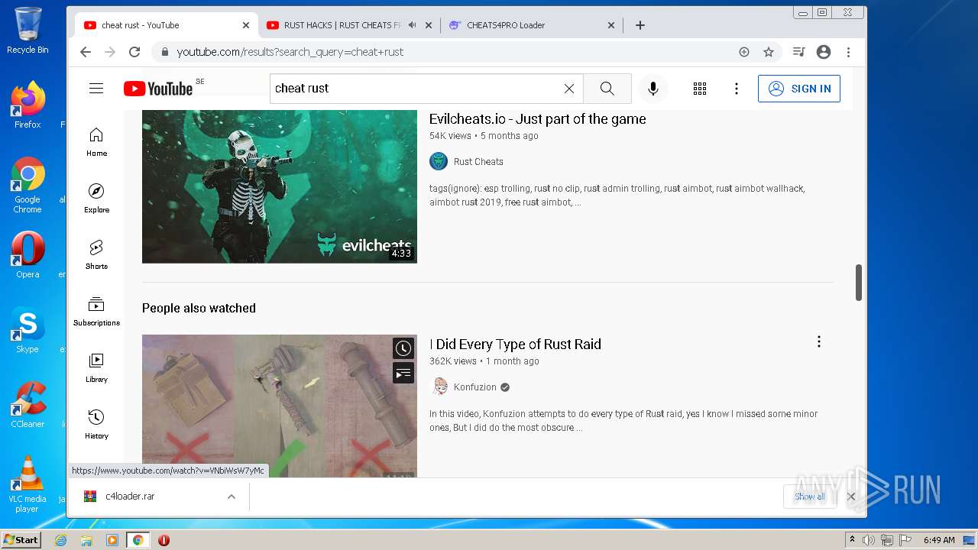This screenshot has width=978, height=550.
Task: Click 'People also watched' heading
Action: point(199,308)
